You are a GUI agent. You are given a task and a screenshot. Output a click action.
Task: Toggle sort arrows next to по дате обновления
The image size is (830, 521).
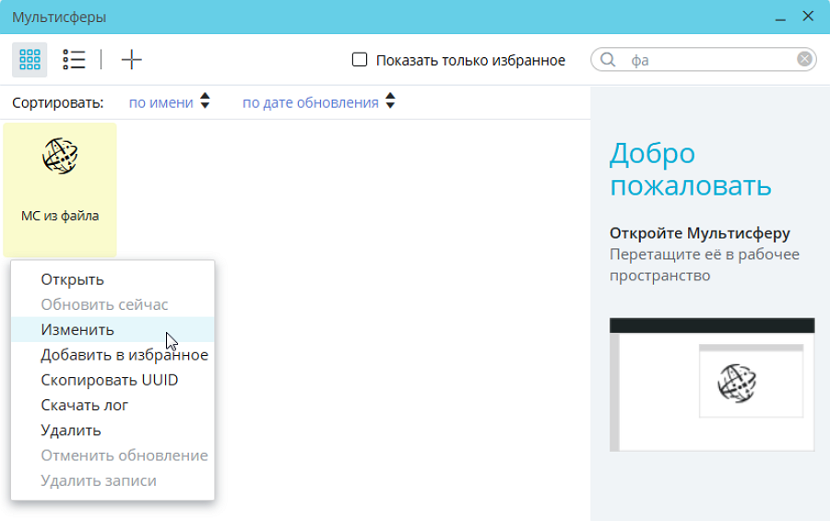(390, 102)
